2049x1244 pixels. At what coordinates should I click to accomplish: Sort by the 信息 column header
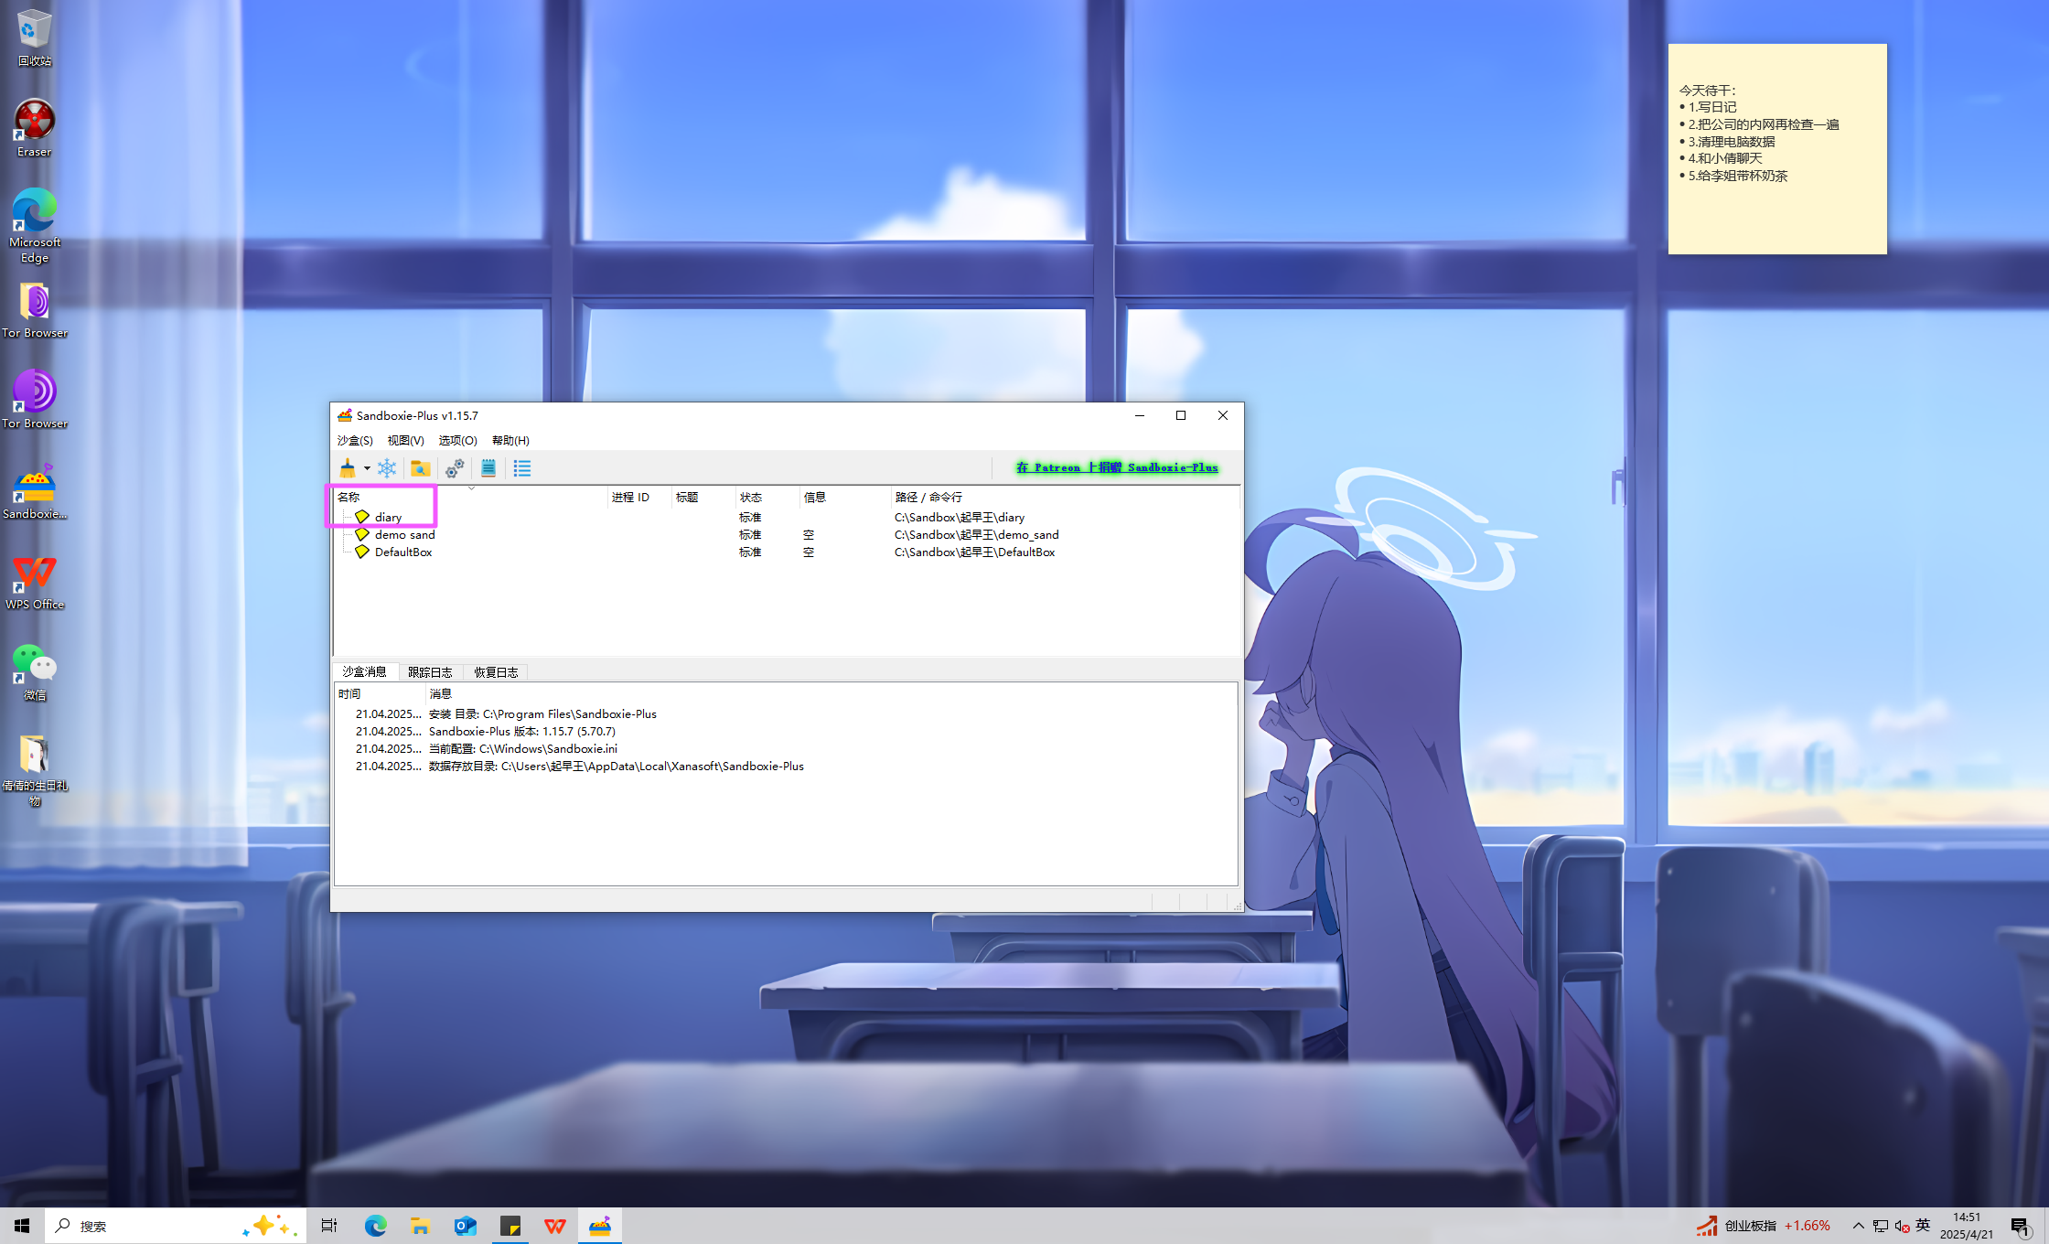click(846, 498)
